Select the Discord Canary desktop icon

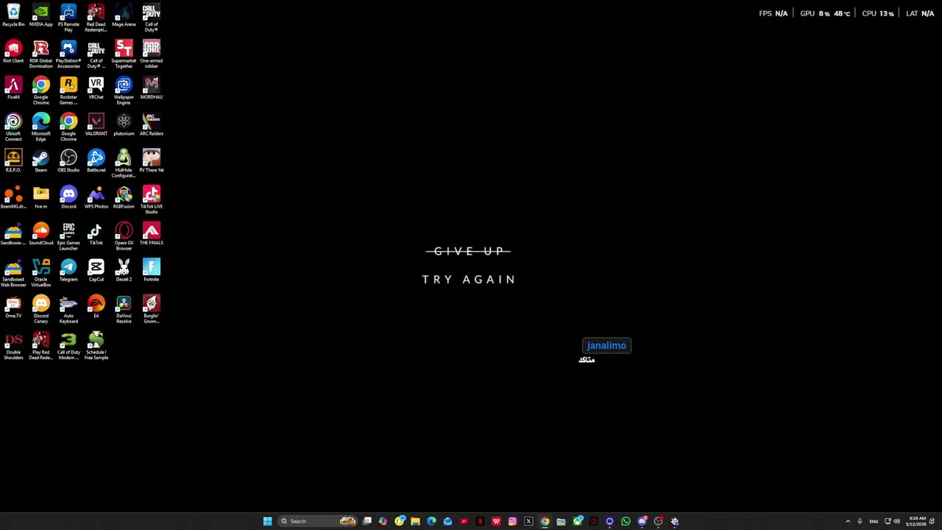(40, 310)
